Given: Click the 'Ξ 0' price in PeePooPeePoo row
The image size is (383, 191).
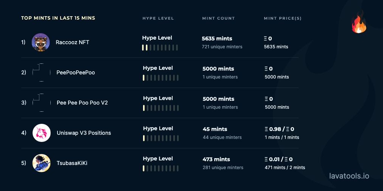Looking at the screenshot, I should coord(269,69).
